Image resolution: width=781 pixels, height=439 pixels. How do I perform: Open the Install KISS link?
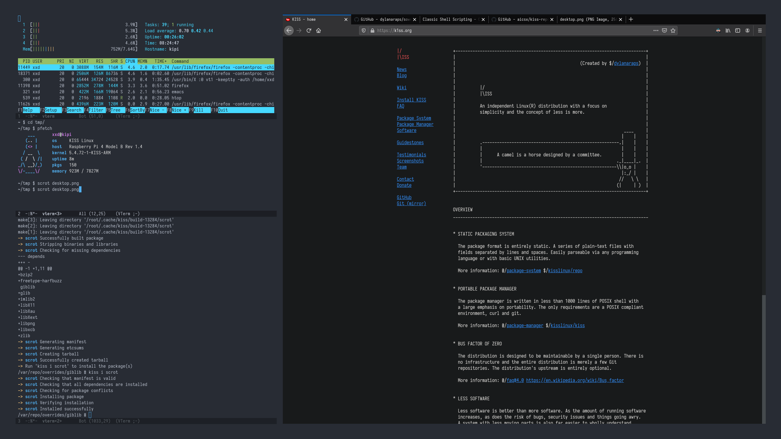coord(411,100)
